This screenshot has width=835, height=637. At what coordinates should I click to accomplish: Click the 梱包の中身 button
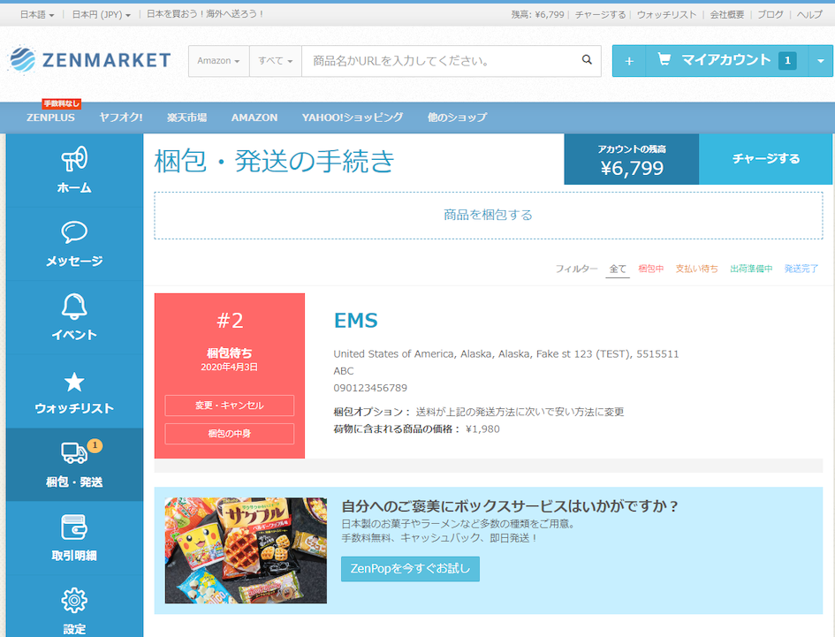tap(230, 434)
